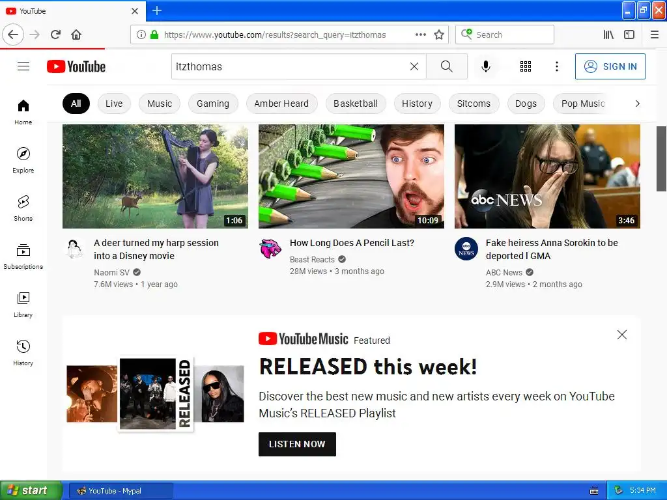This screenshot has width=667, height=500.
Task: Select the Gaming filter chip
Action: [x=213, y=104]
